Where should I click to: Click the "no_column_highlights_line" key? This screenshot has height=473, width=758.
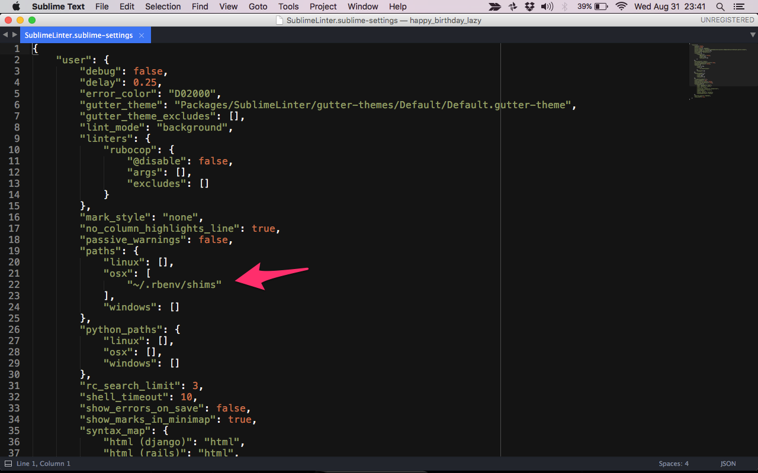tap(160, 228)
